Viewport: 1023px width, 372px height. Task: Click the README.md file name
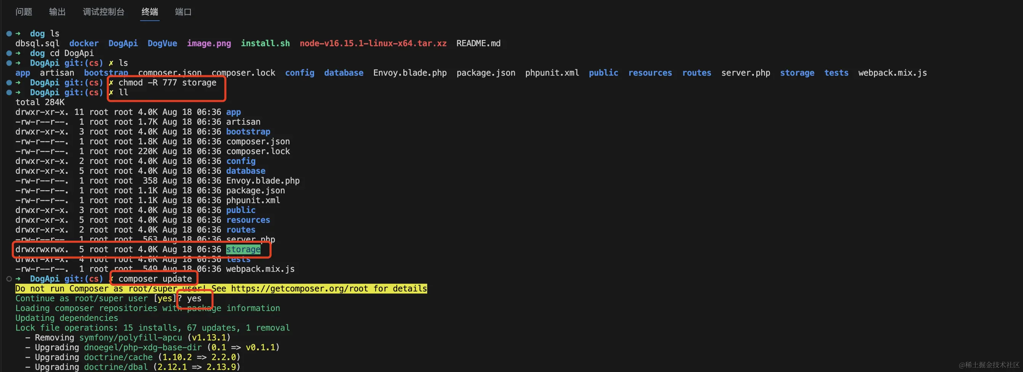click(x=478, y=43)
